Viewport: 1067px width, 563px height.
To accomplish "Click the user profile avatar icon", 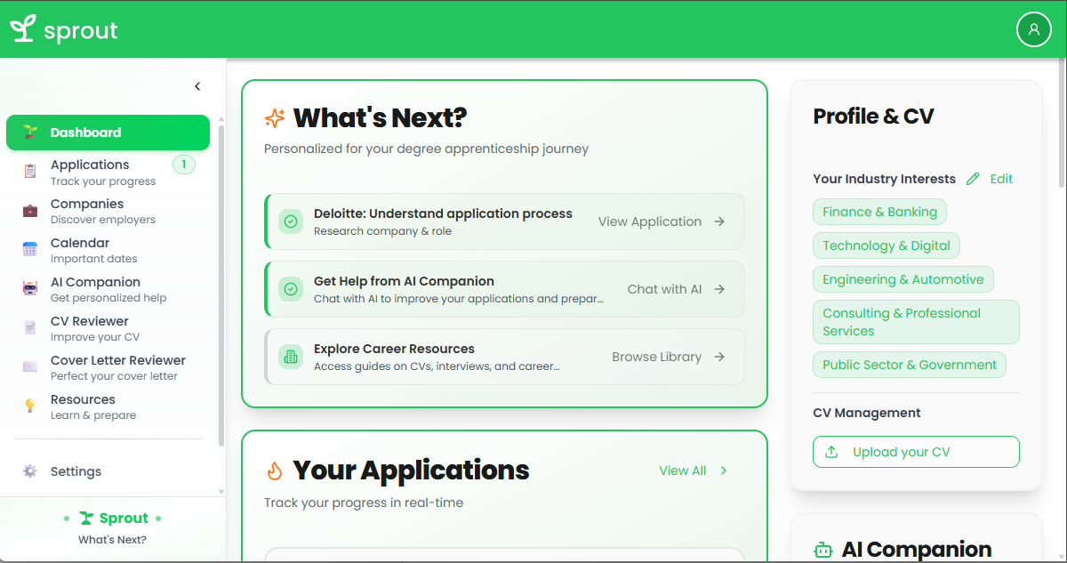I will 1033,29.
